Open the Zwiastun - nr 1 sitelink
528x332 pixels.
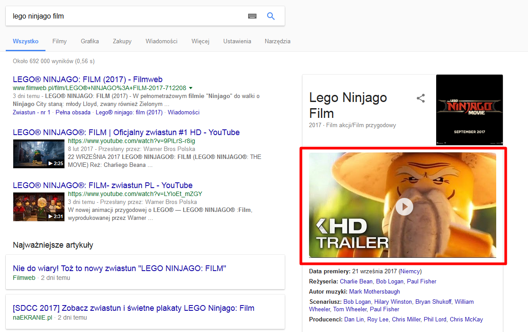click(31, 112)
